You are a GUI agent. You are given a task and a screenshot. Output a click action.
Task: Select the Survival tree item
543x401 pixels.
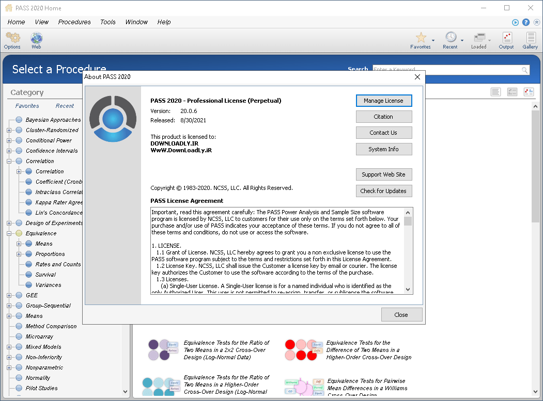(45, 275)
